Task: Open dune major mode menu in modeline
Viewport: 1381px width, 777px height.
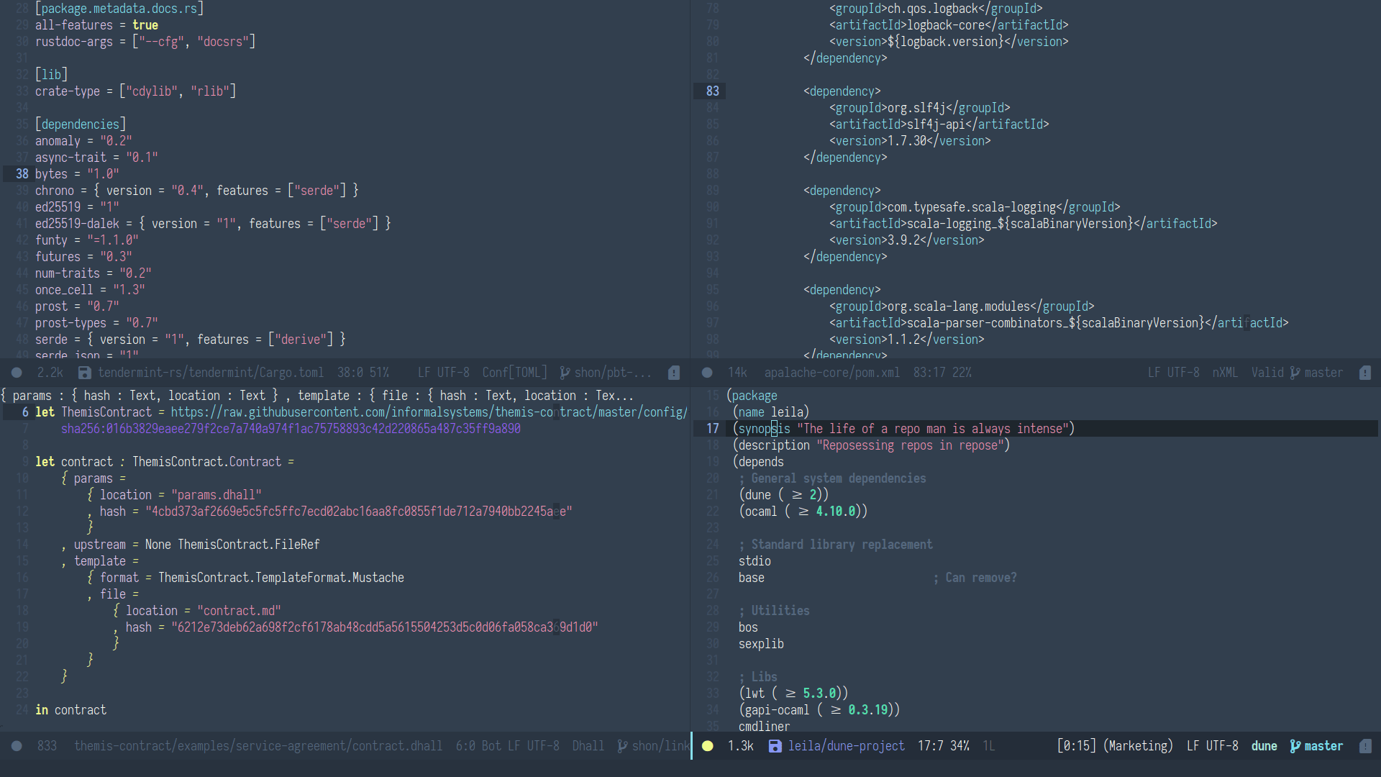Action: (1264, 746)
